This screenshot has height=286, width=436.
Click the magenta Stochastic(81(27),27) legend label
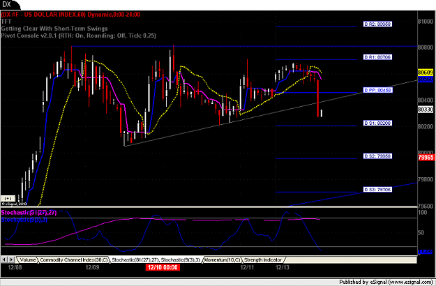point(29,213)
